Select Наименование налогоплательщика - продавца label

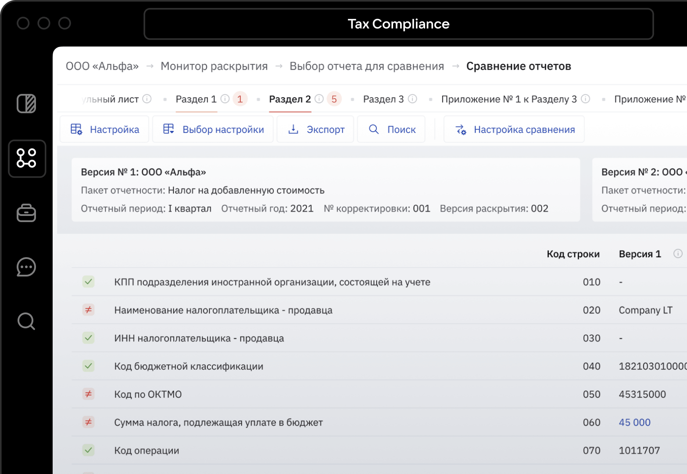[223, 310]
